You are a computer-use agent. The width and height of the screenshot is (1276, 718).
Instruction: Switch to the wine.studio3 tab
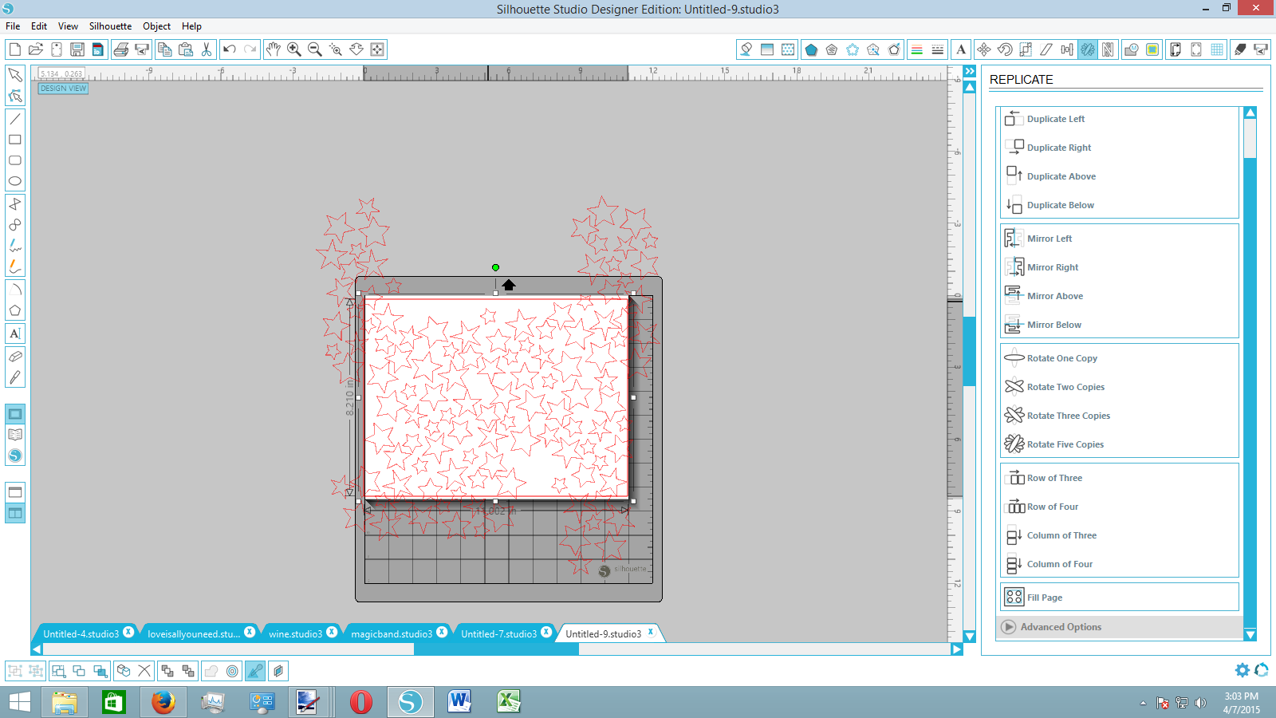coord(296,633)
